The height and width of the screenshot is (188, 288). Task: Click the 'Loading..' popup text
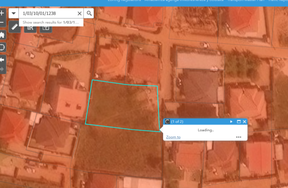click(x=206, y=130)
